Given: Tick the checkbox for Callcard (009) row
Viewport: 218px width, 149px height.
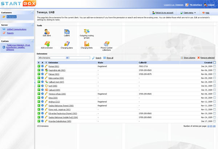Looking at the screenshot, I should point(214,90).
